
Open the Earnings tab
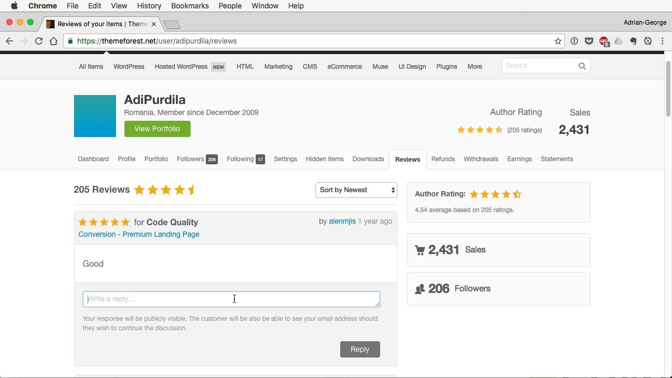519,159
